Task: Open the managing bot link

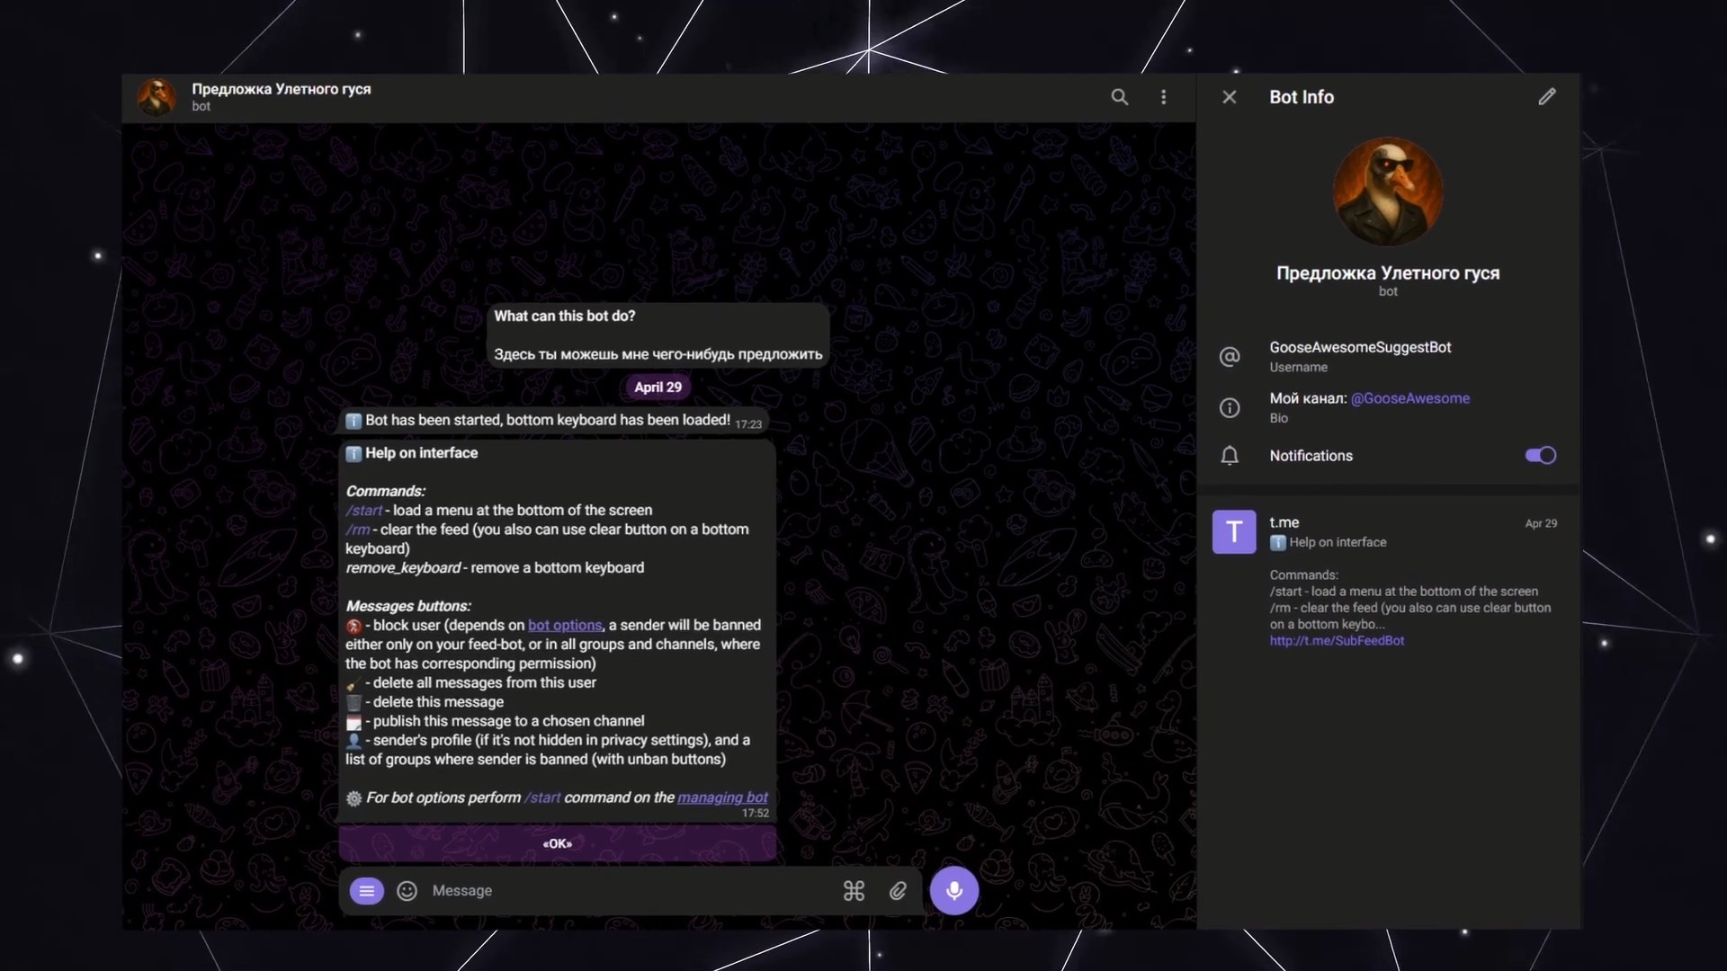Action: click(x=721, y=797)
